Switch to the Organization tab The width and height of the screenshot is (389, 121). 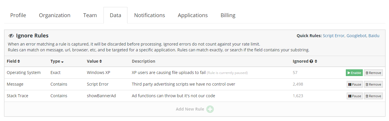[55, 15]
